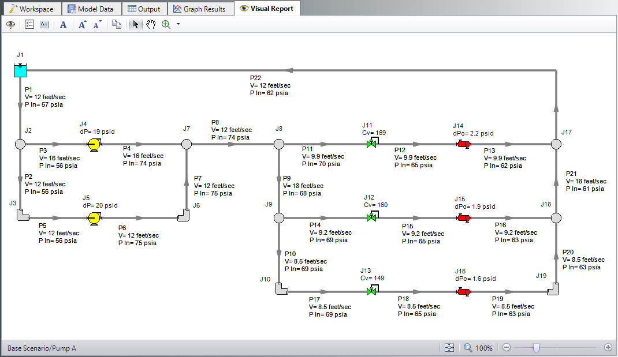Open Visual Report Control eye icon
This screenshot has width=618, height=357.
[x=9, y=25]
